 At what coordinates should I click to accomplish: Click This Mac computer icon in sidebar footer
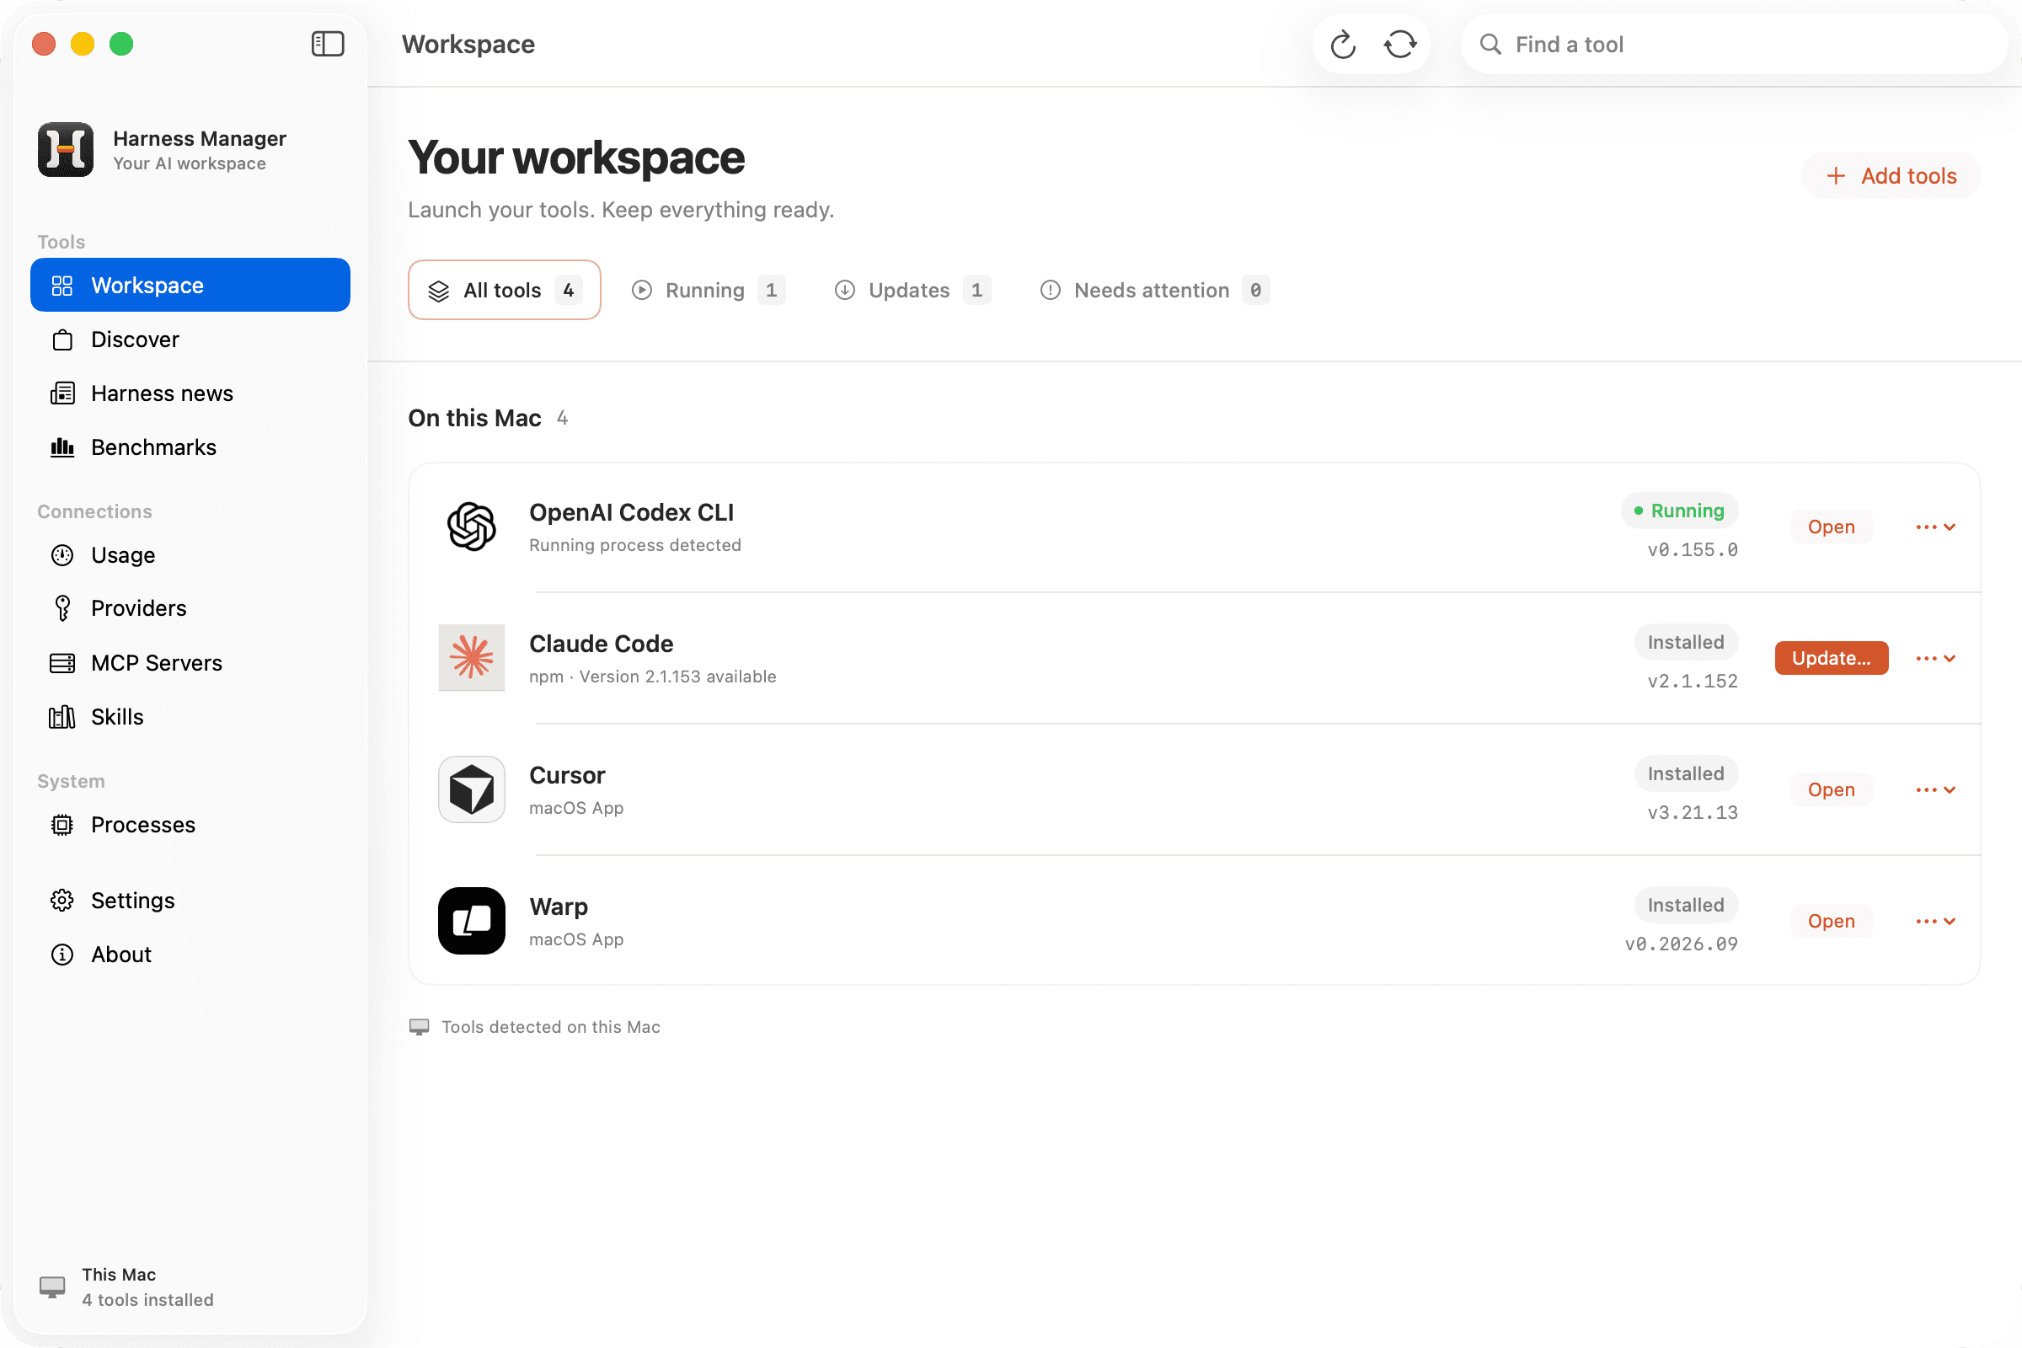point(52,1286)
